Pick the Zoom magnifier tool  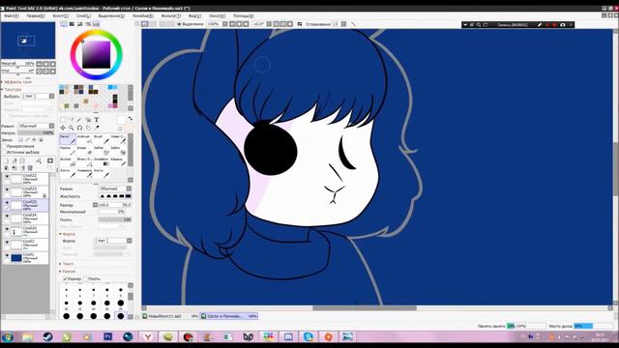point(71,128)
